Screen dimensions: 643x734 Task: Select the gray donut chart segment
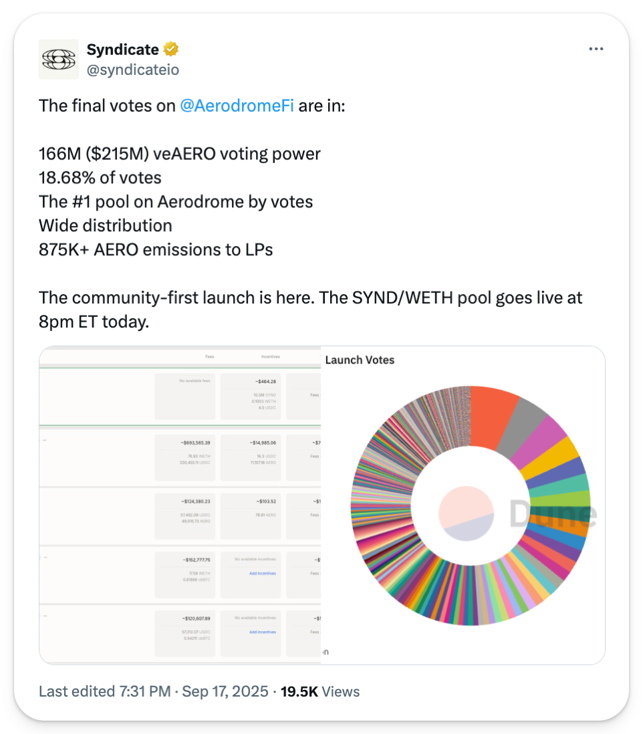point(532,428)
